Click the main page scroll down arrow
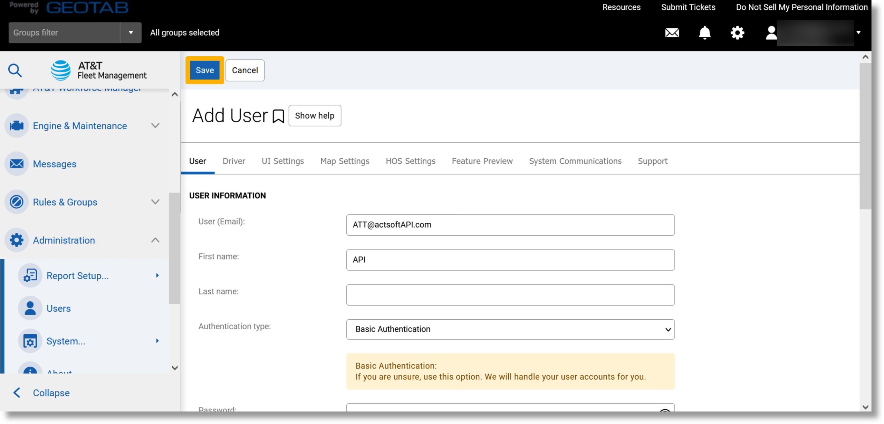Image resolution: width=884 pixels, height=424 pixels. click(x=865, y=407)
